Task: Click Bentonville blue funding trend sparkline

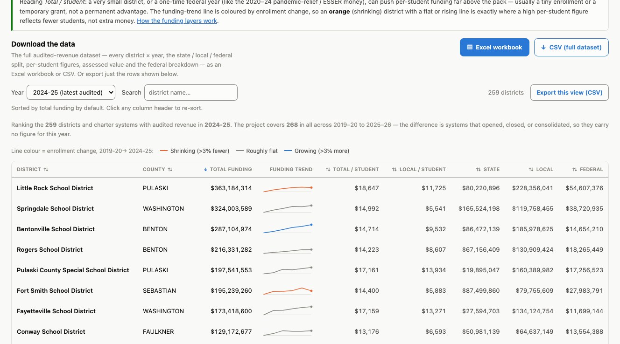Action: 288,229
